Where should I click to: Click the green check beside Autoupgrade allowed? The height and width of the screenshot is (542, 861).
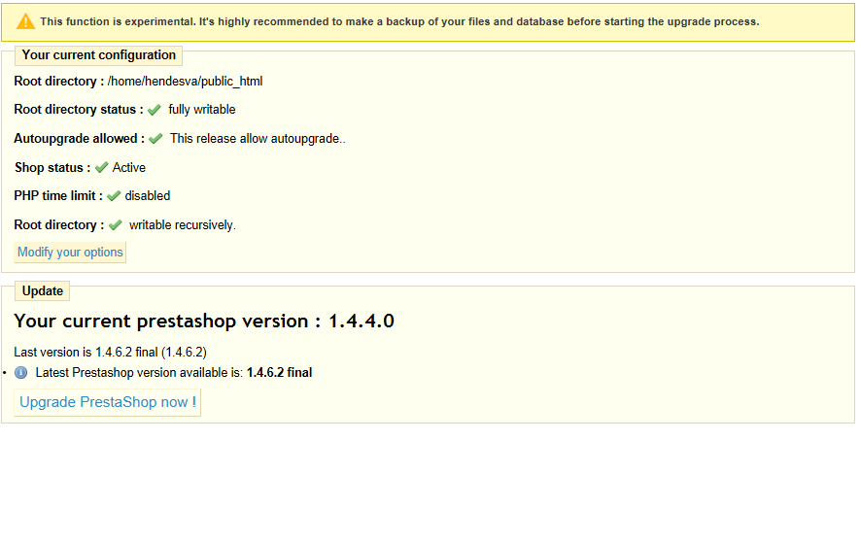155,138
